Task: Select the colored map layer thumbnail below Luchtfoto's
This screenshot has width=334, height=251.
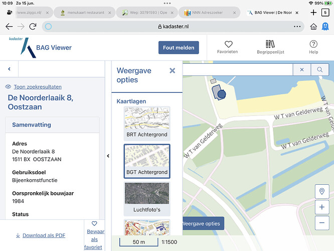Action: point(147,227)
